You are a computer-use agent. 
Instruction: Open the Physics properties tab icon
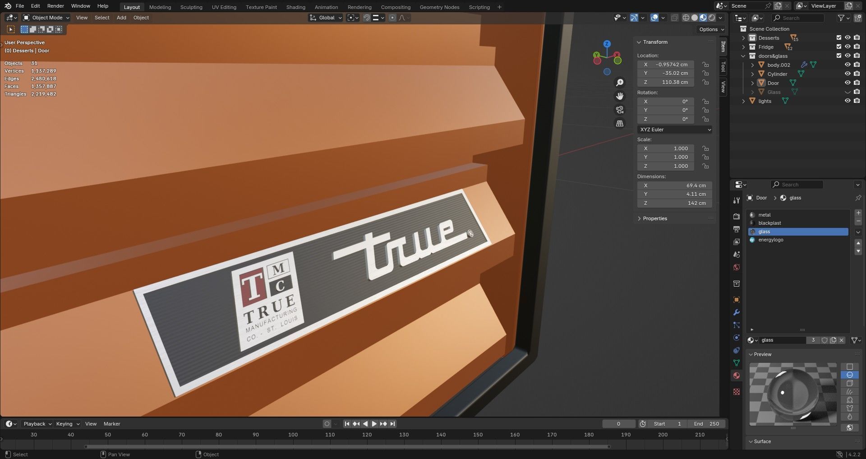click(x=737, y=338)
